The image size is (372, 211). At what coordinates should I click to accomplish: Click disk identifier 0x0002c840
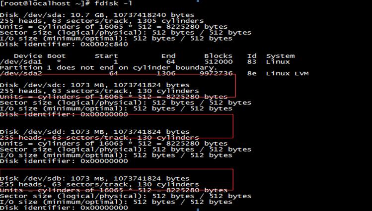[x=104, y=44]
